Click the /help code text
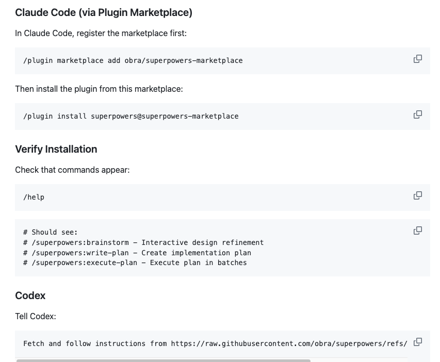 point(34,198)
